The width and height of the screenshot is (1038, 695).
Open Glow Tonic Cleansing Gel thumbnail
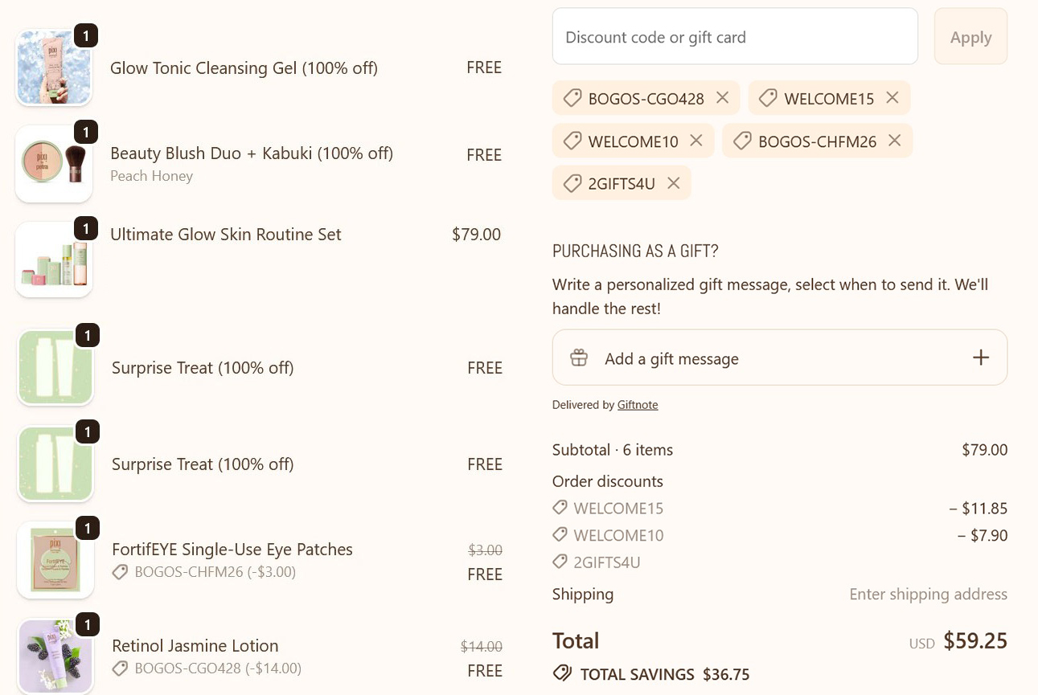[x=54, y=67]
